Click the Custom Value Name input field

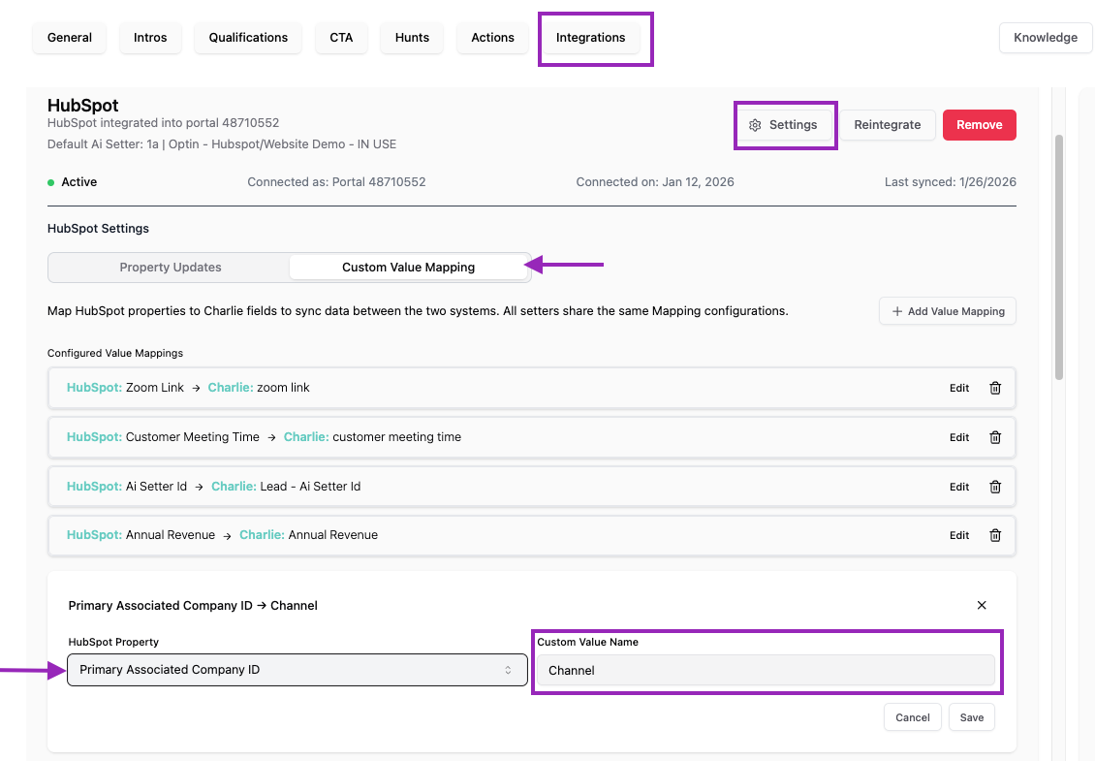click(766, 671)
